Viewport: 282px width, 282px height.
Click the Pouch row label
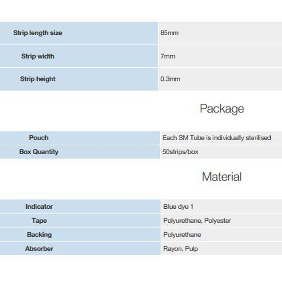point(39,138)
